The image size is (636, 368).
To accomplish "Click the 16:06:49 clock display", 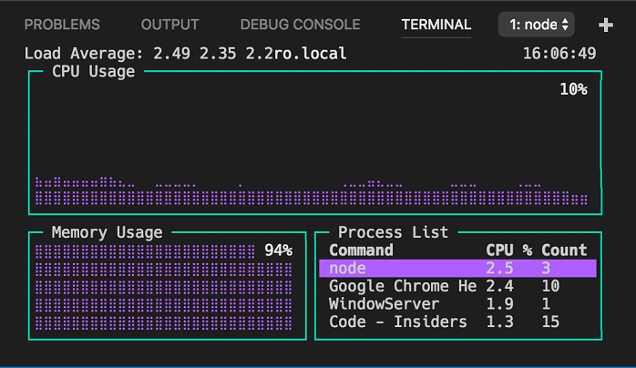I will (x=559, y=54).
